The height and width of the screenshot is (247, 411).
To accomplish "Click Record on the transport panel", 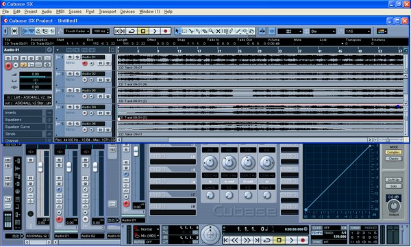I will pos(303,240).
